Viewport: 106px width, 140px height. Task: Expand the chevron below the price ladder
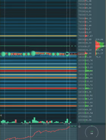pos(79,124)
